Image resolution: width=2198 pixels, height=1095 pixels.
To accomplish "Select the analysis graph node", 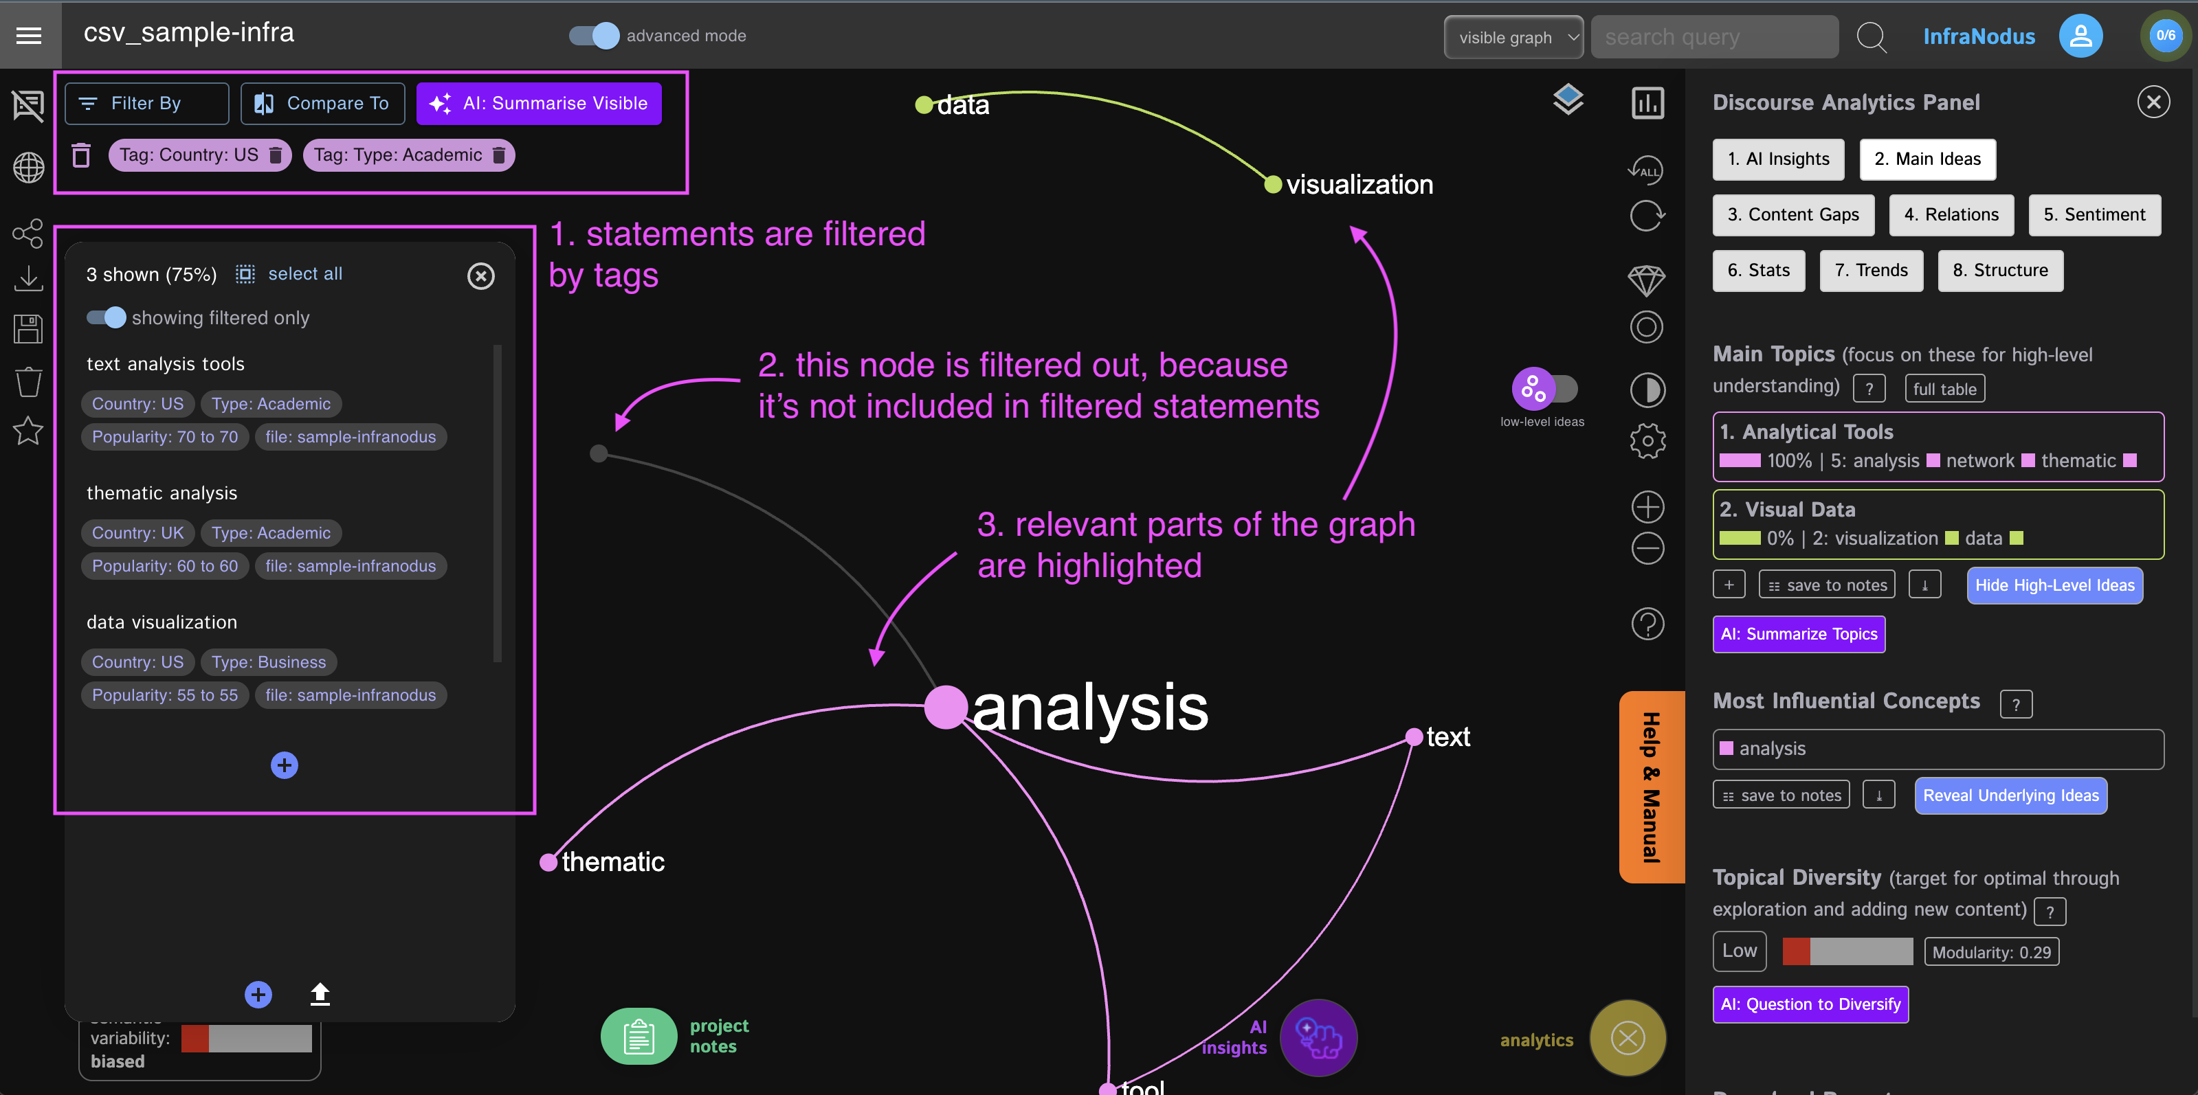I will click(x=946, y=707).
